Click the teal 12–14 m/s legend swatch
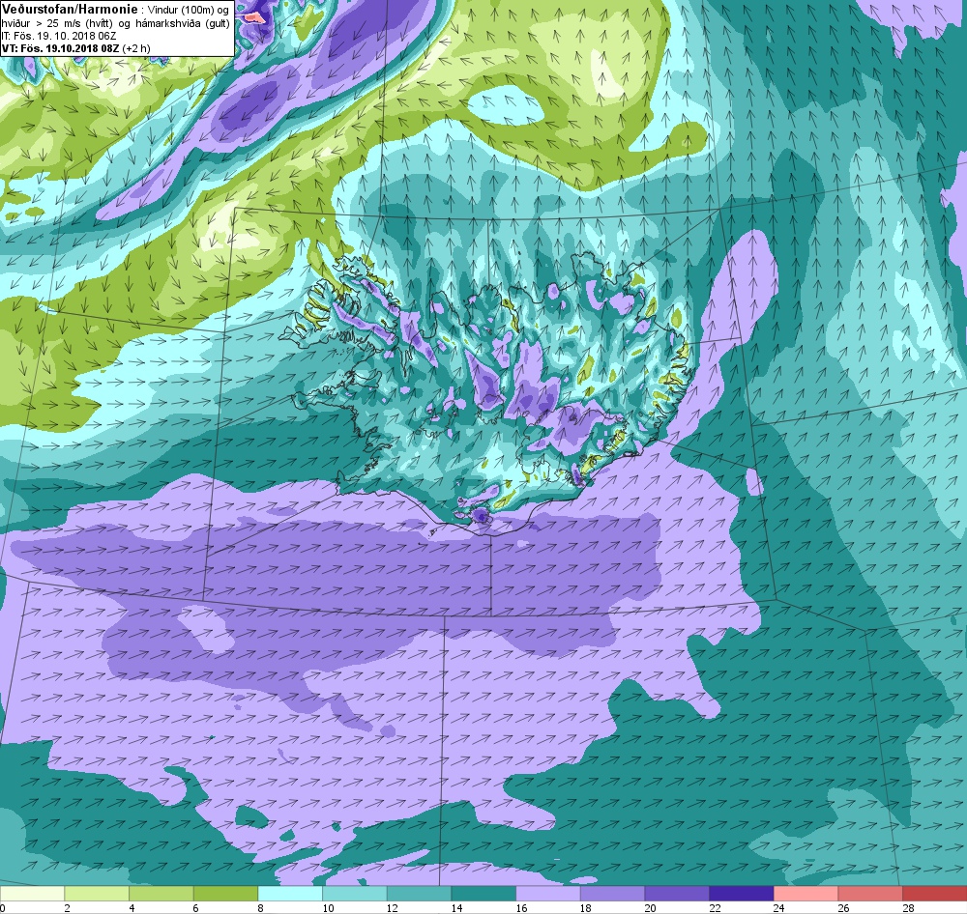This screenshot has width=967, height=914. [419, 894]
